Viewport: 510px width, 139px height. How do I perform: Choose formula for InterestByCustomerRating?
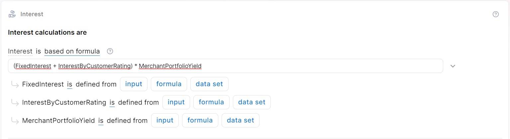(211, 102)
